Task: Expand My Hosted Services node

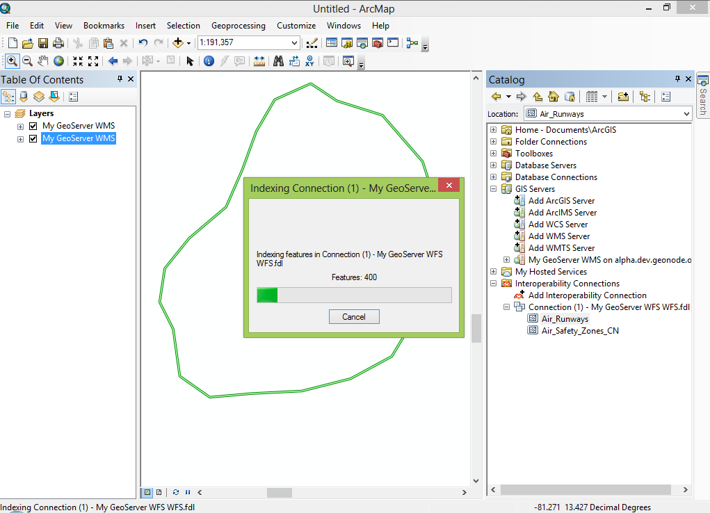Action: pos(493,272)
